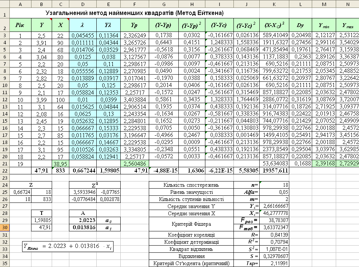Screen dimensions: 359x267
Task: Select green cell with value 38,95
Action: 60,163
